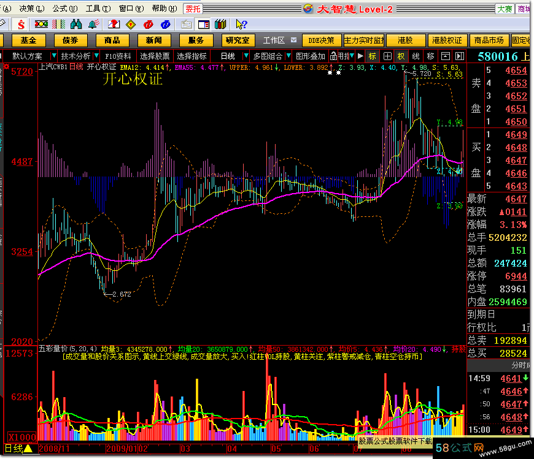The image size is (534, 459).
Task: Click the 港股权证 button
Action: (447, 40)
